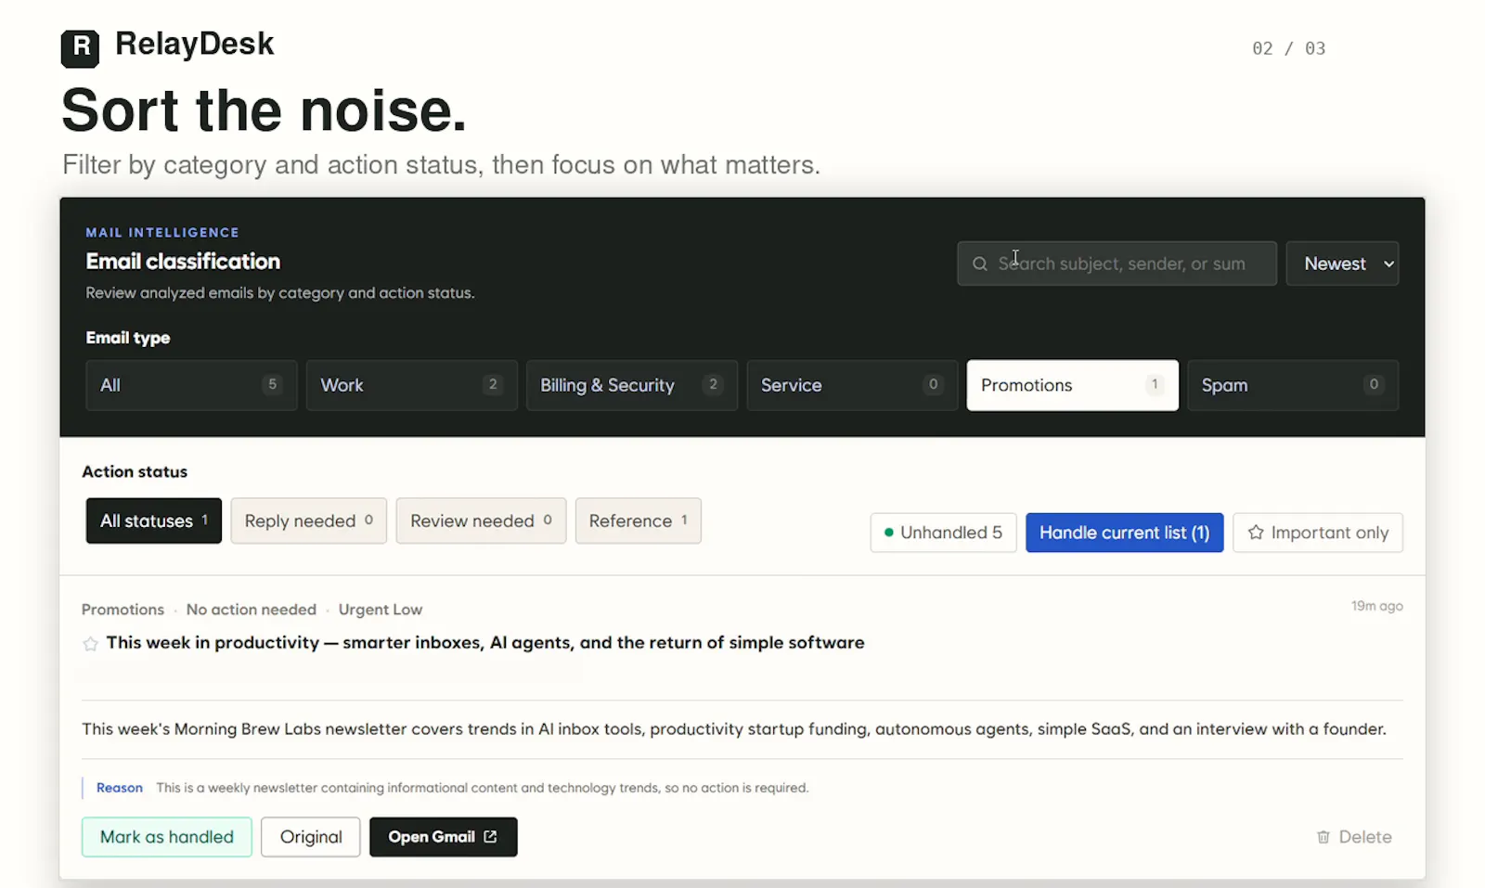Click the MAIL INTELLIGENCE label

(x=162, y=233)
